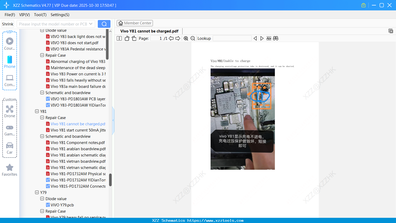Select the Drone category icon
The height and width of the screenshot is (223, 396).
point(10,111)
